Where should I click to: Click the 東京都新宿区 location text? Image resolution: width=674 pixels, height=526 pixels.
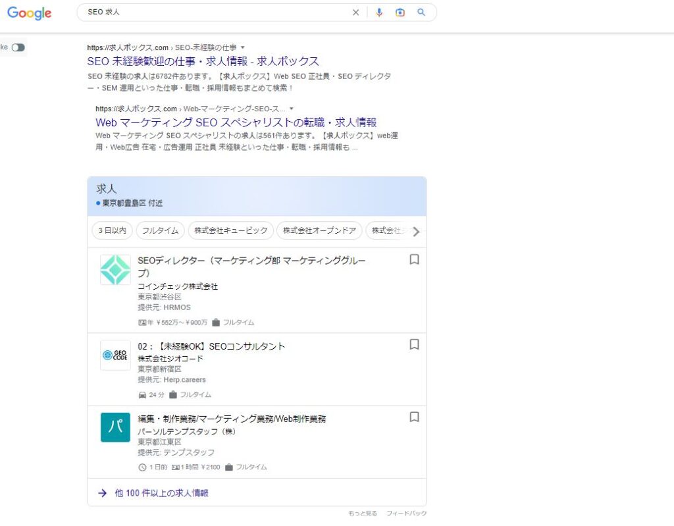tap(159, 369)
